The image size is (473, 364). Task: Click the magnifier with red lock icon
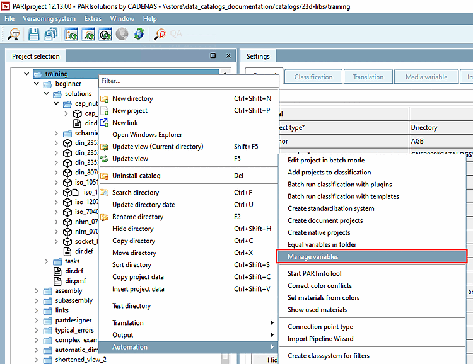[x=160, y=34]
